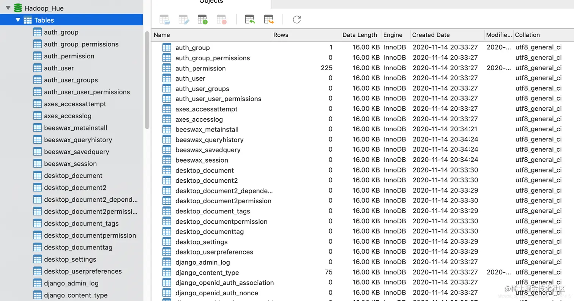Image resolution: width=574 pixels, height=301 pixels.
Task: Click the beeswax_queryhistory icon in objects list
Action: pyautogui.click(x=167, y=140)
